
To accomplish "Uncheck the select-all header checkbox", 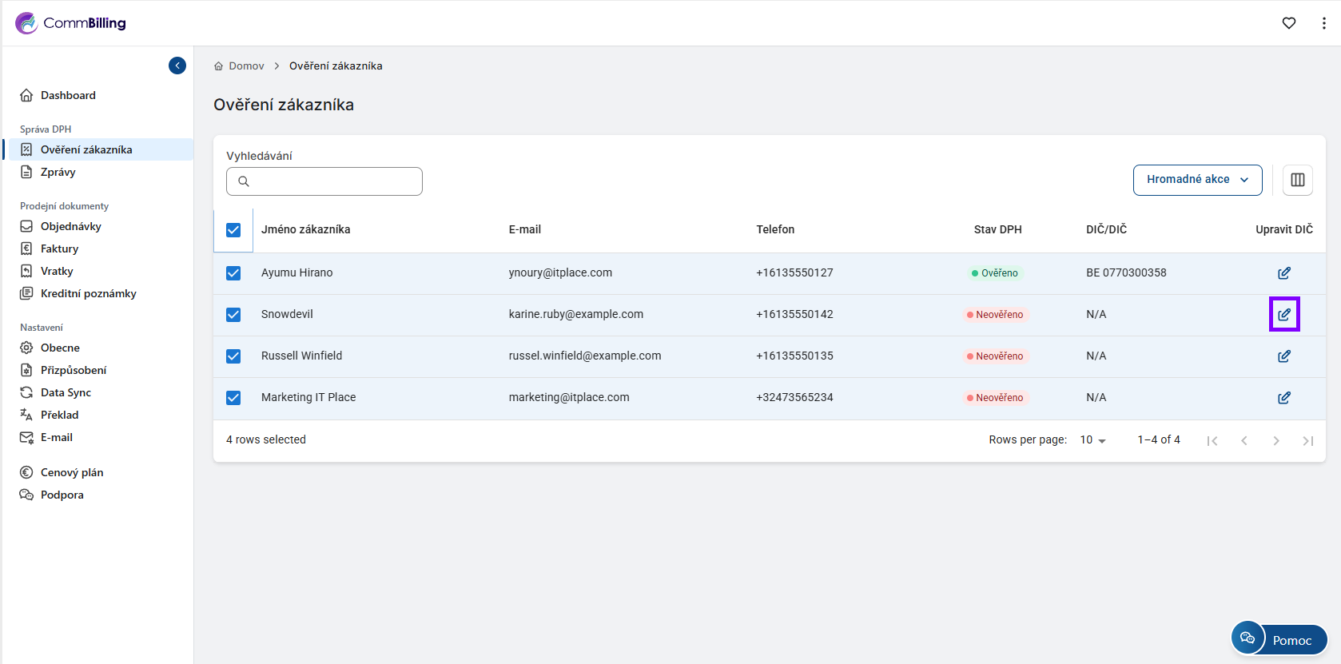I will tap(233, 230).
